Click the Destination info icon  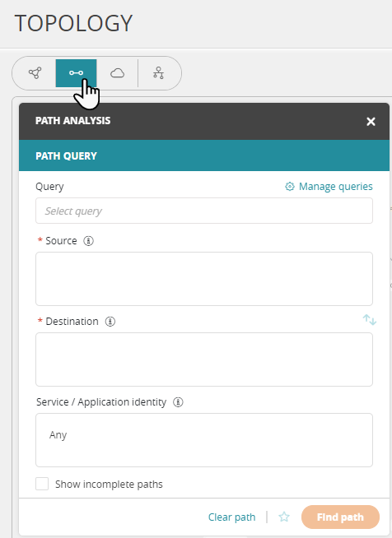tap(110, 322)
